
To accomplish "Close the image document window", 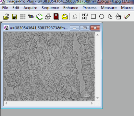I will tap(95, 28).
